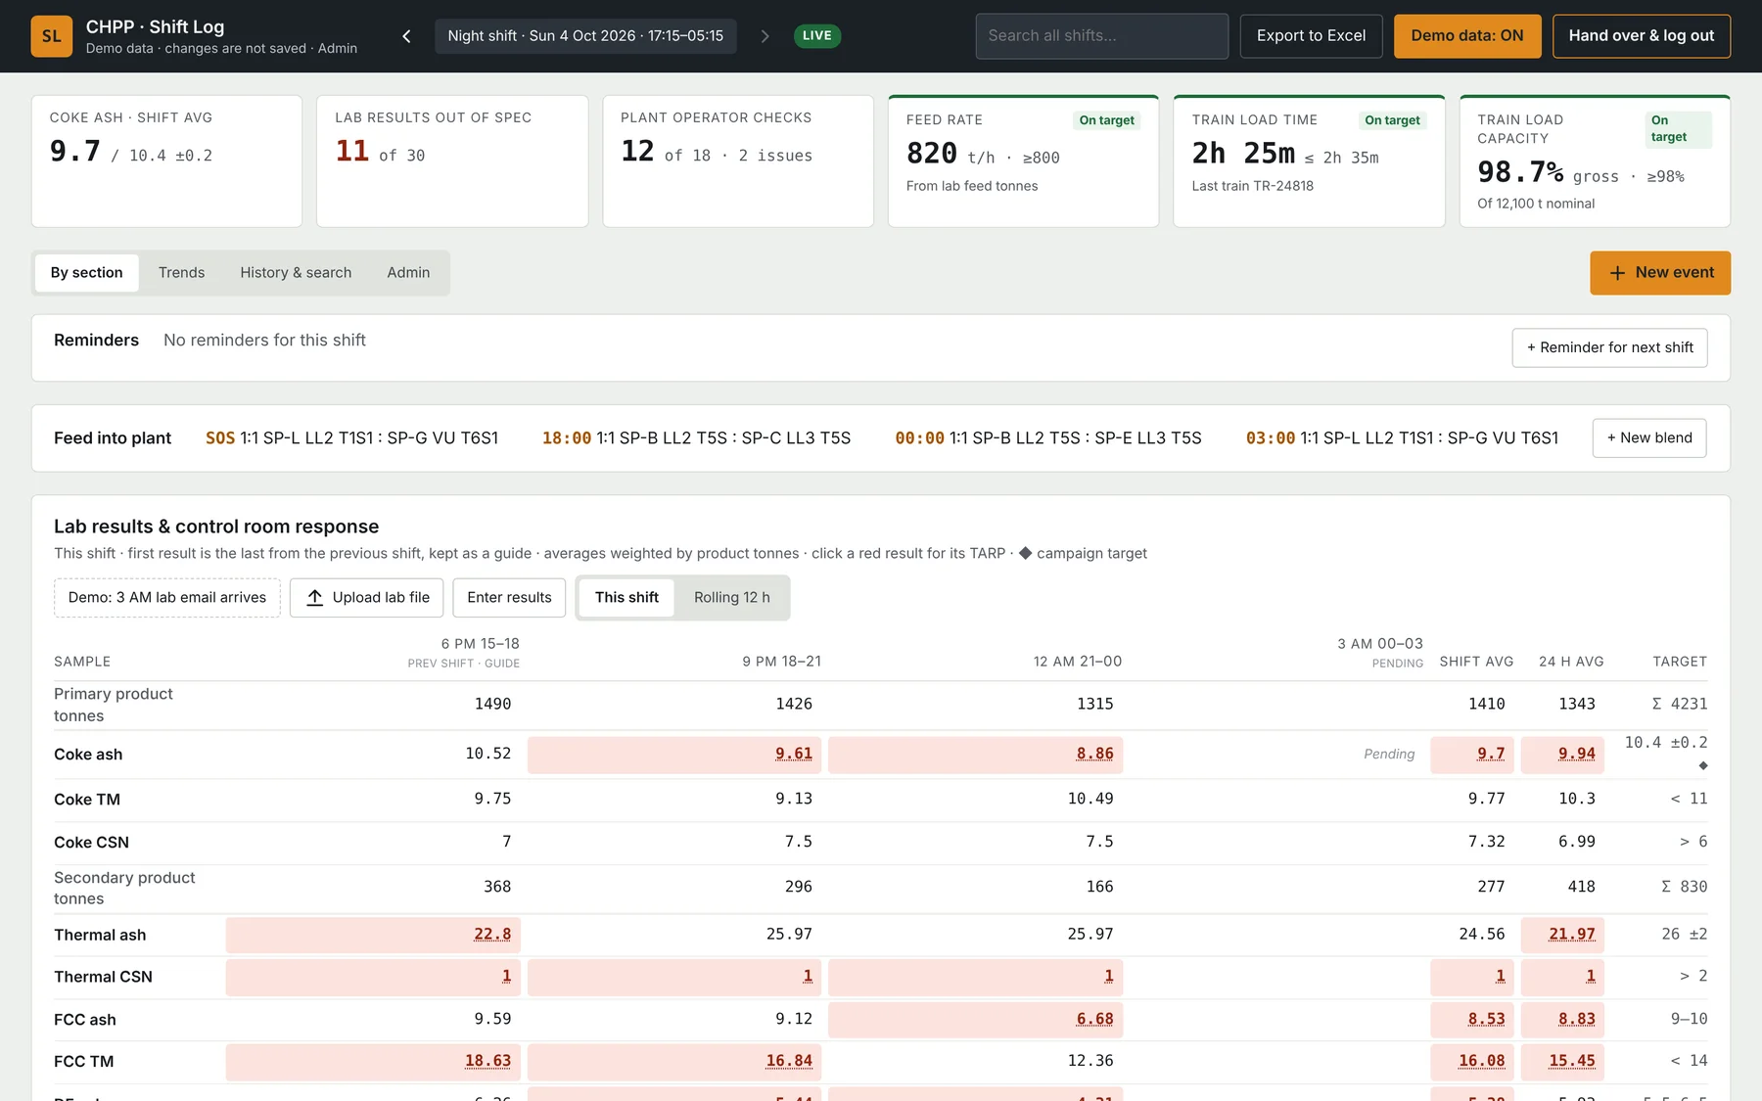The width and height of the screenshot is (1762, 1101).
Task: Toggle Demo data ON button
Action: 1466,36
